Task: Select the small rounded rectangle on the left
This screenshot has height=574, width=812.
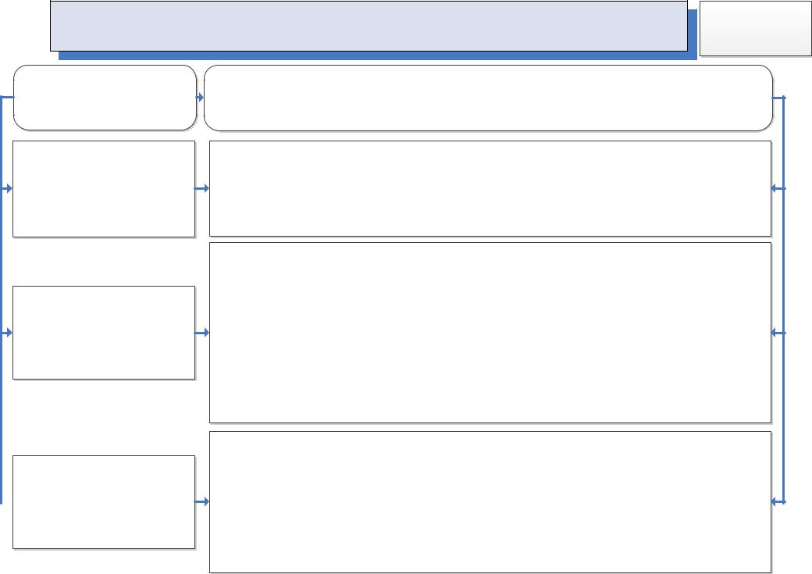Action: 105,98
